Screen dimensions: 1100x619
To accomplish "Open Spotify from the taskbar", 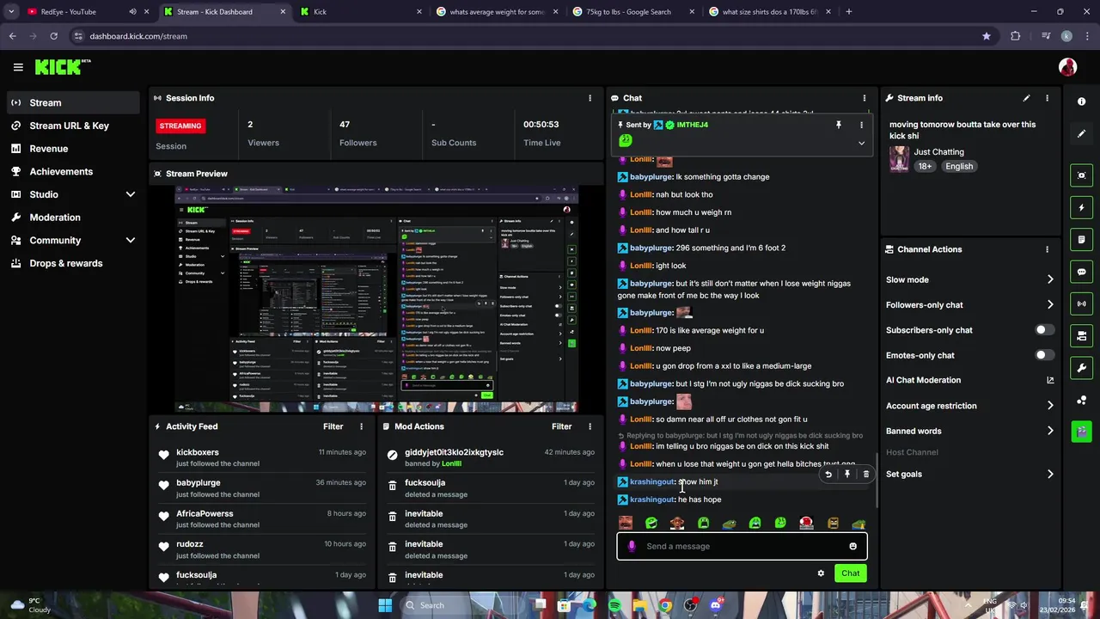I will click(615, 605).
